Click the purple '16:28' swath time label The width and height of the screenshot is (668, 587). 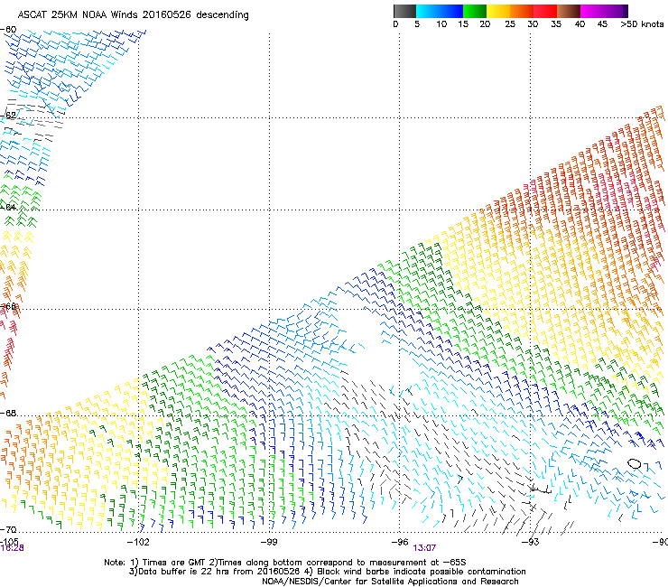coord(12,548)
